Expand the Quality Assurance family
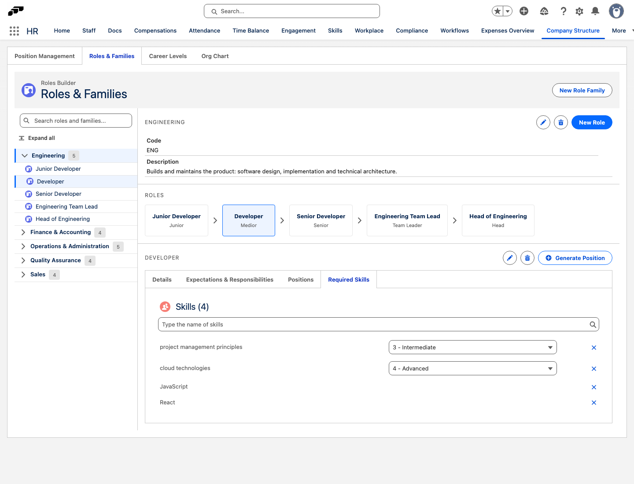This screenshot has width=634, height=484. [23, 260]
